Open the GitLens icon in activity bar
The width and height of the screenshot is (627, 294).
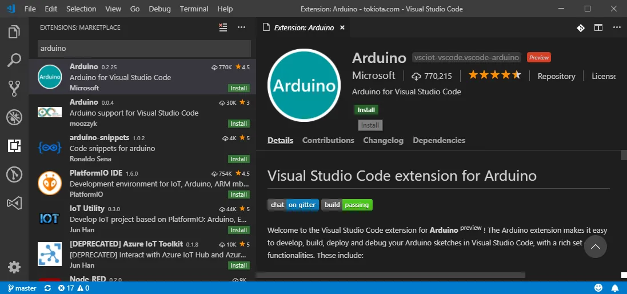[14, 175]
